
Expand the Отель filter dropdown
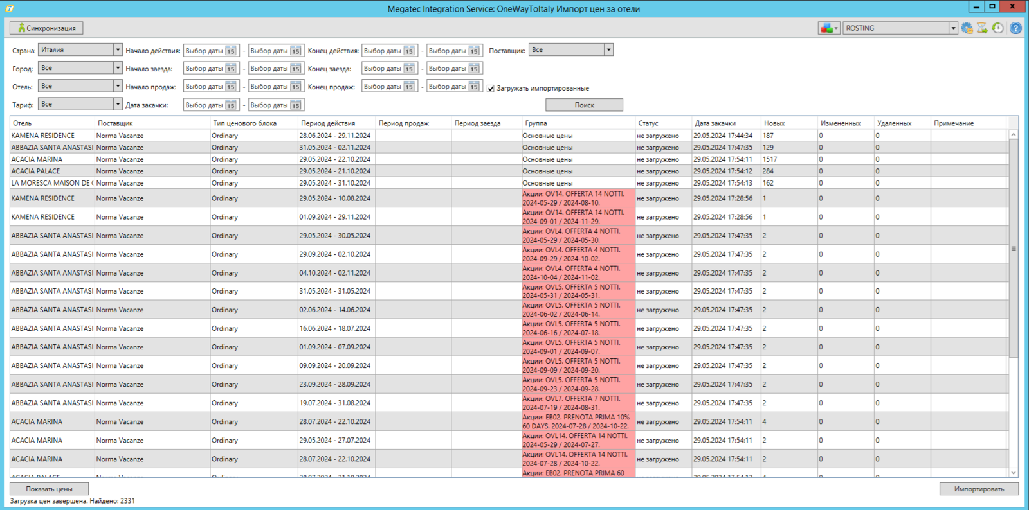[117, 85]
